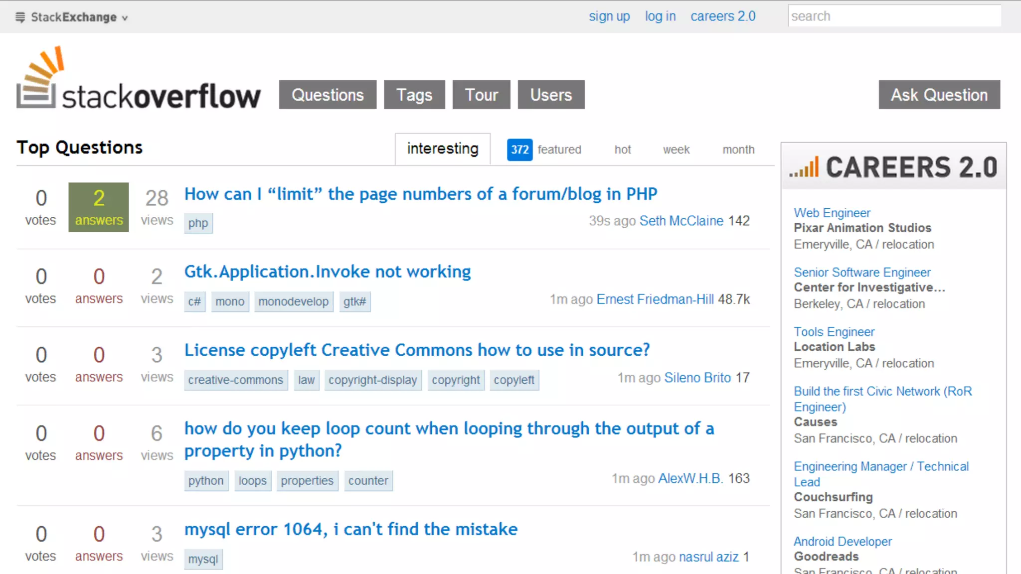Open user Ernest Friedman-Hill's profile
1021x574 pixels.
click(x=655, y=299)
